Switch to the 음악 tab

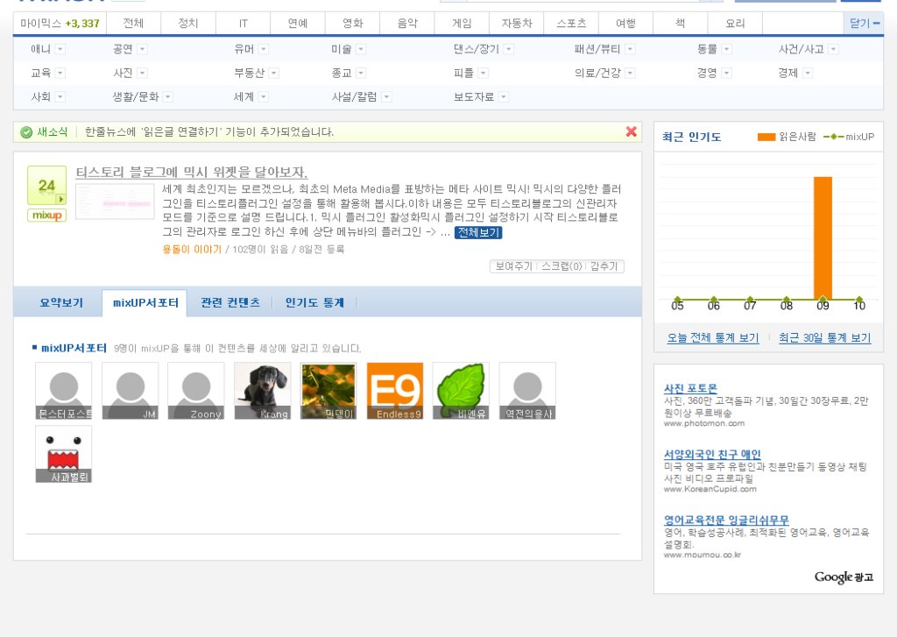pyautogui.click(x=407, y=24)
